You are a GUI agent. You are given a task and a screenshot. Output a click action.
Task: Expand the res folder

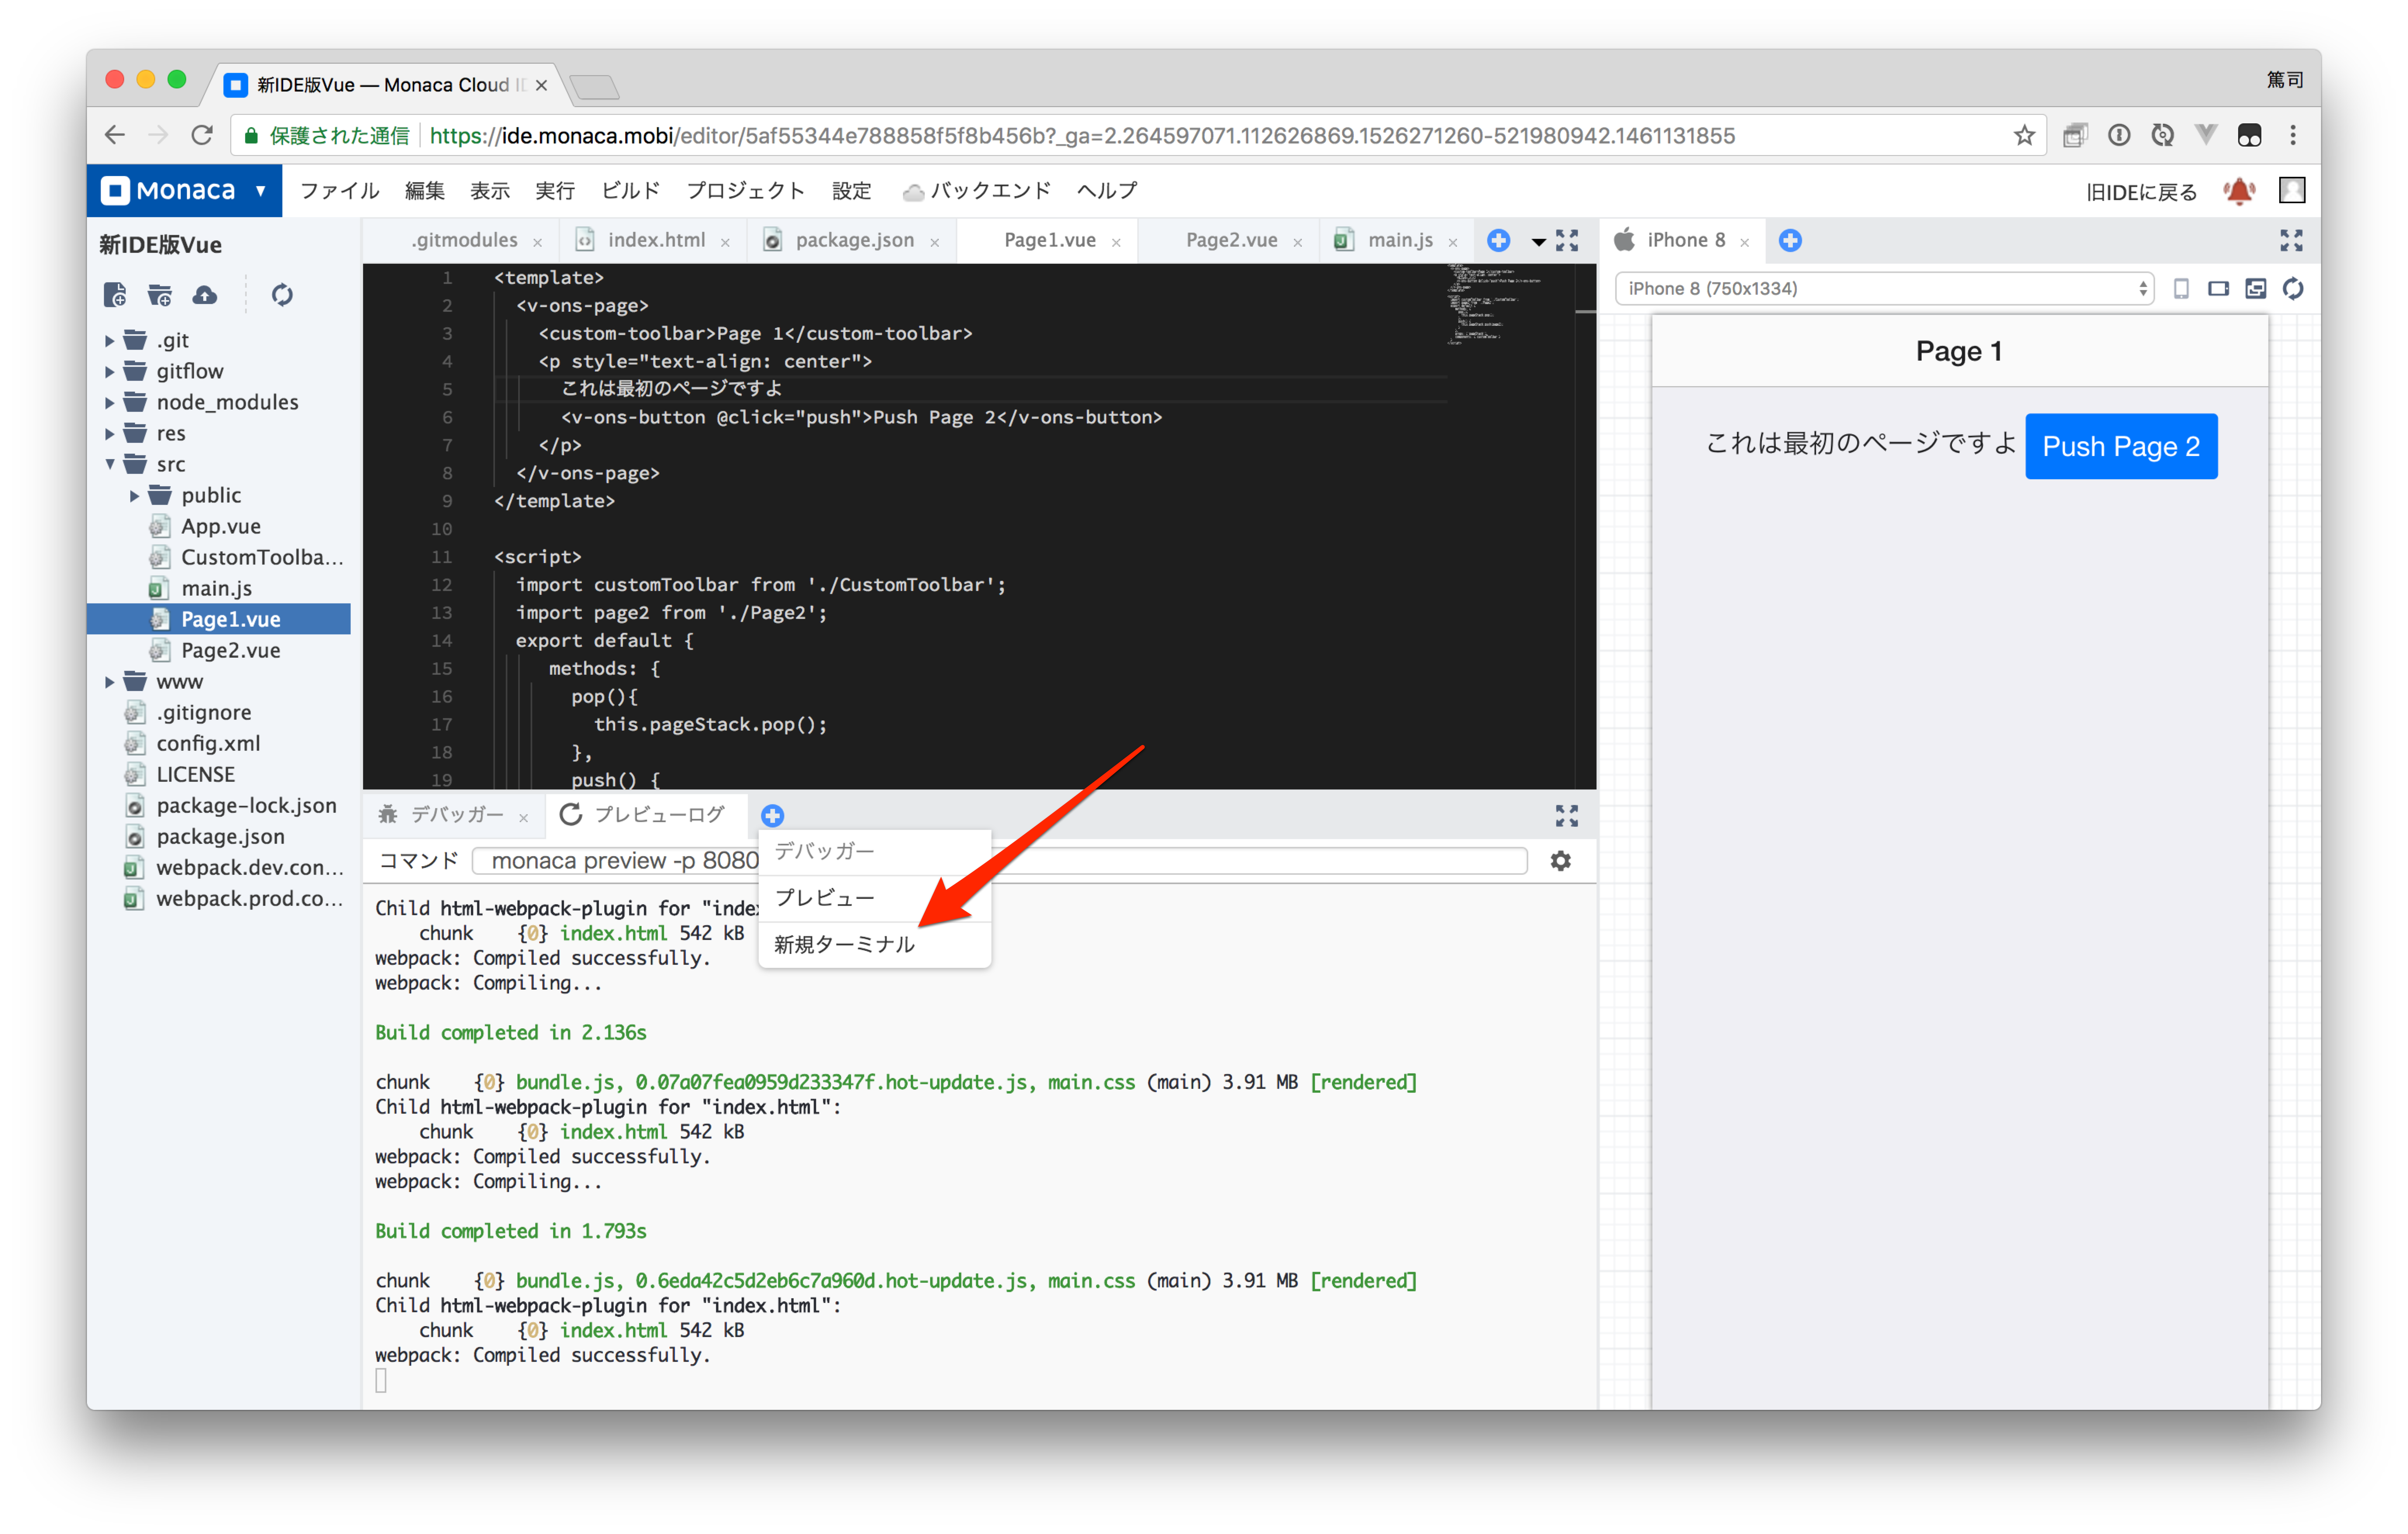pos(109,434)
